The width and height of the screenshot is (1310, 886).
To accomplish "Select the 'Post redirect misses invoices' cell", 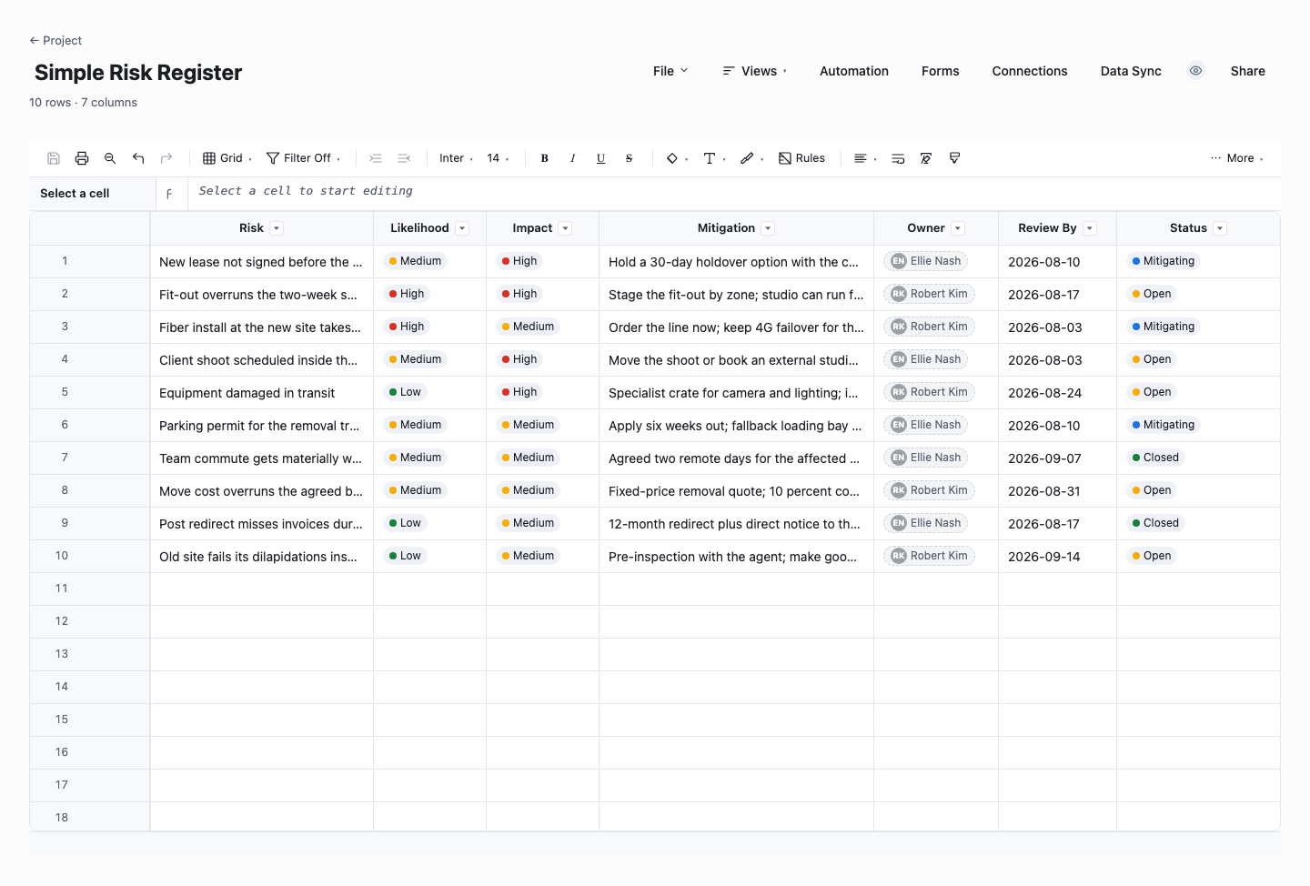I will pyautogui.click(x=262, y=524).
